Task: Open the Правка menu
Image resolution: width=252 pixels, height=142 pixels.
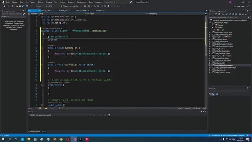Action: [x=15, y=2]
